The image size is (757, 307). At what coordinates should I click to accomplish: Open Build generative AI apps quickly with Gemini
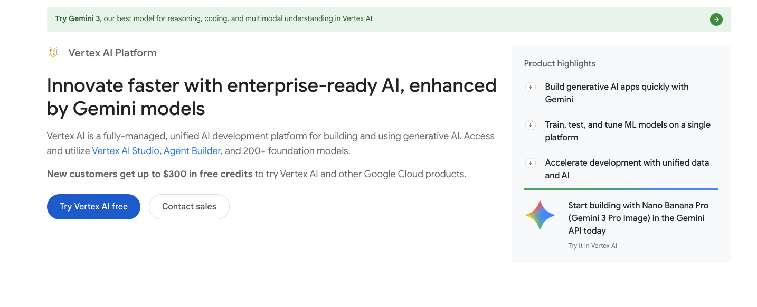click(617, 93)
